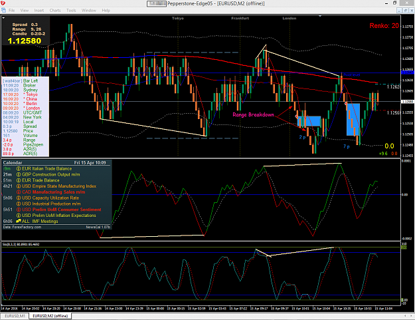Minimize the inner chart window

coord(399,11)
